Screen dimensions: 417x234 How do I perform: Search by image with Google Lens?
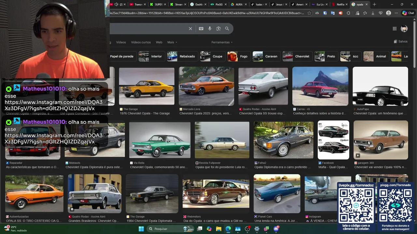pyautogui.click(x=218, y=29)
